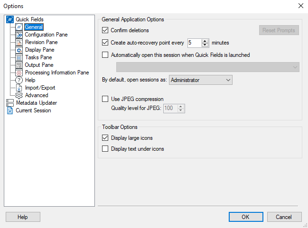Toggle Confirm deletions checkbox
The width and height of the screenshot is (308, 228).
point(105,30)
